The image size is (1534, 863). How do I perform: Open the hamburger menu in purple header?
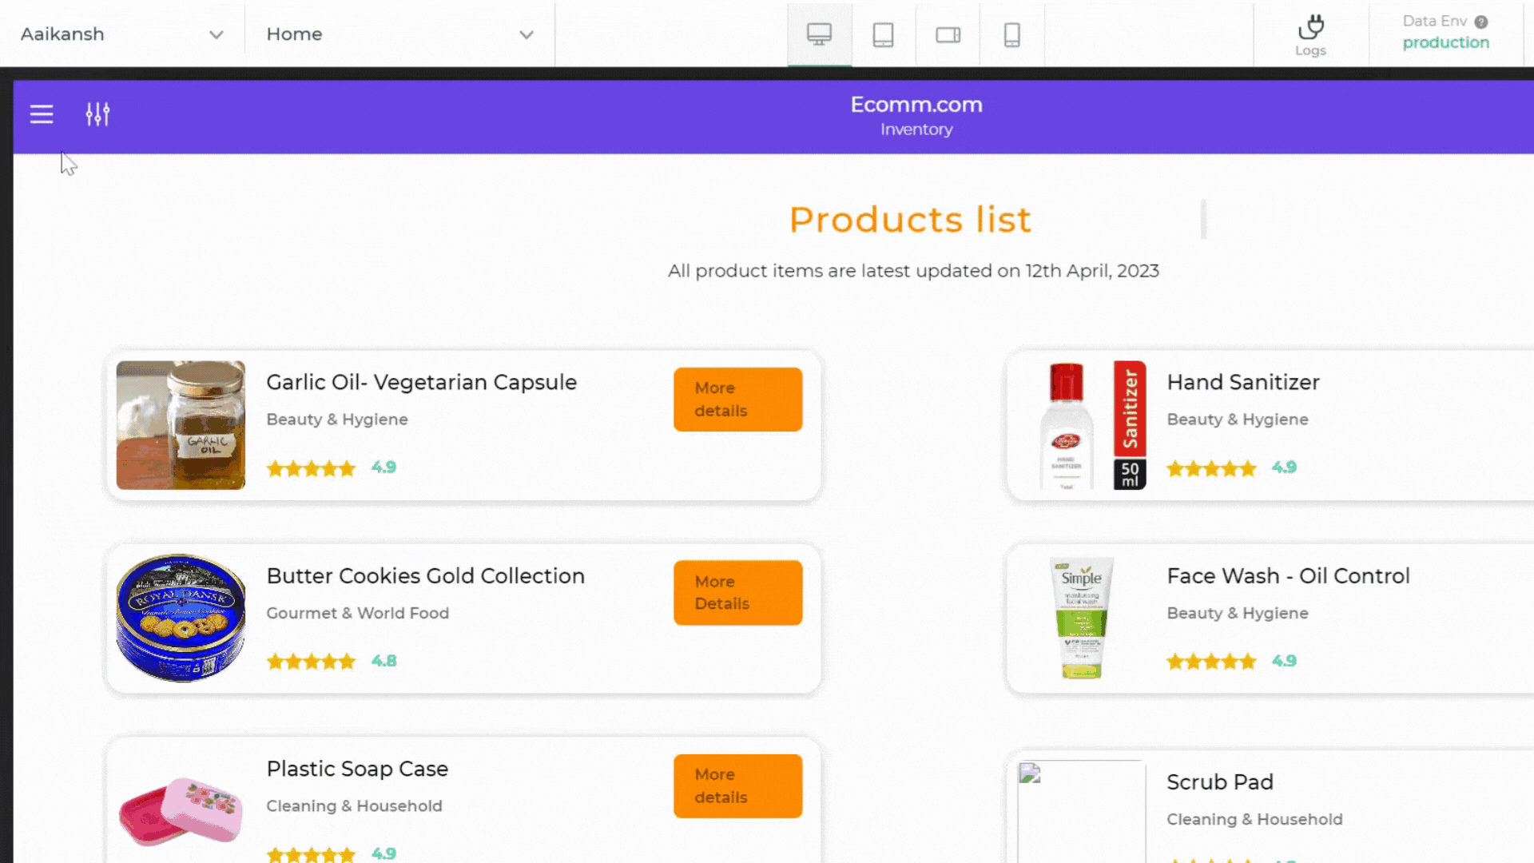click(42, 114)
